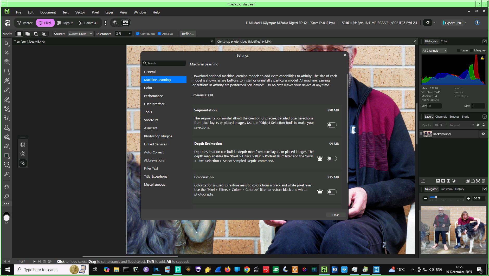This screenshot has width=489, height=276.
Task: Select the Zoom magnifier tool
Action: coord(7,196)
